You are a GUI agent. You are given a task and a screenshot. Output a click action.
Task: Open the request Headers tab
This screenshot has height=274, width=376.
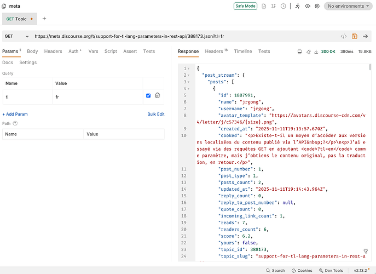53,52
